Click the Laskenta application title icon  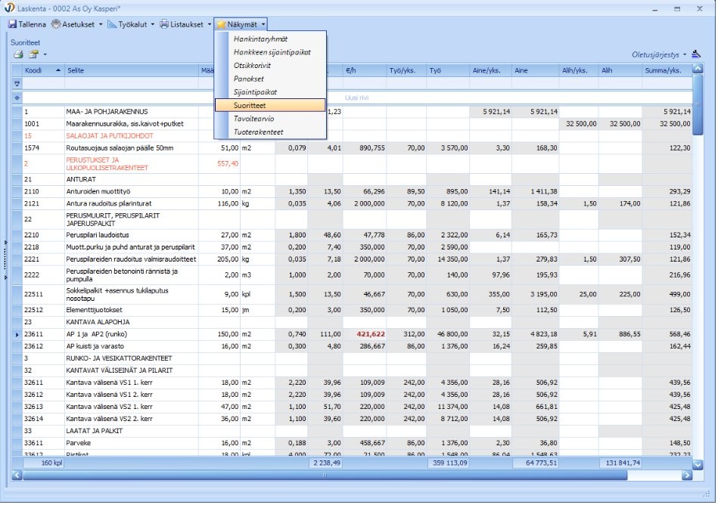click(9, 8)
